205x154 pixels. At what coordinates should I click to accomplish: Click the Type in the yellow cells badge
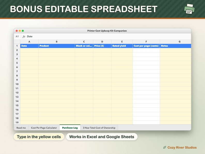[x=39, y=137]
